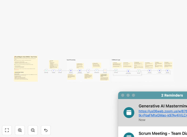Image resolution: width=187 pixels, height=137 pixels.
Task: Zoom in on the workflow canvas
Action: click(20, 130)
